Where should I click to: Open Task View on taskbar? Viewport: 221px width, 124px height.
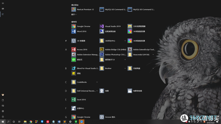(19, 122)
